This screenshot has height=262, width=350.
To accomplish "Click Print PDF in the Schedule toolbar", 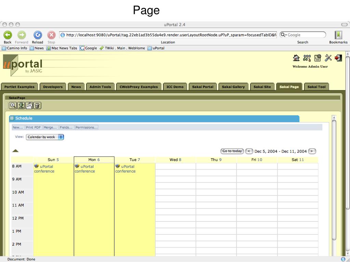I will pyautogui.click(x=33, y=128).
